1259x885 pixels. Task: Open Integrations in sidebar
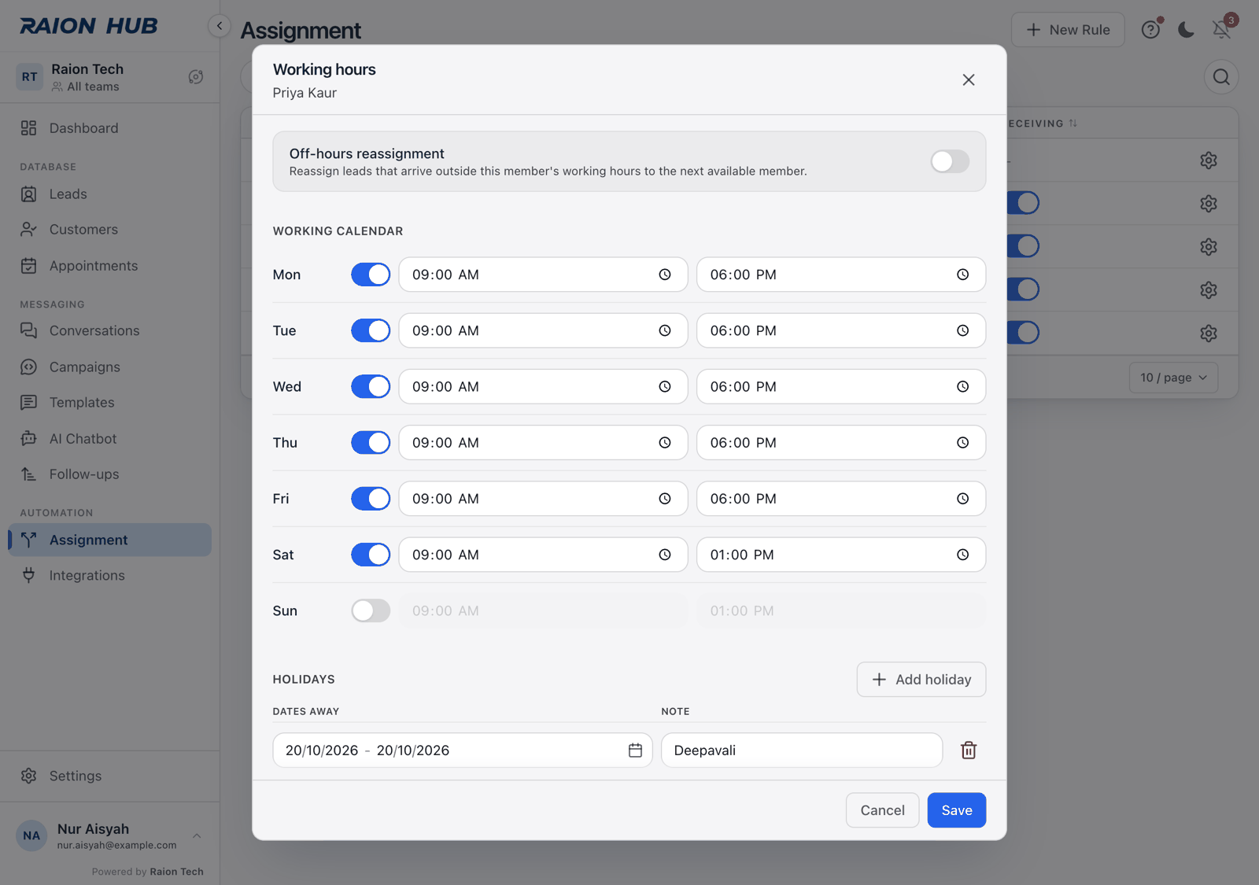pyautogui.click(x=109, y=576)
